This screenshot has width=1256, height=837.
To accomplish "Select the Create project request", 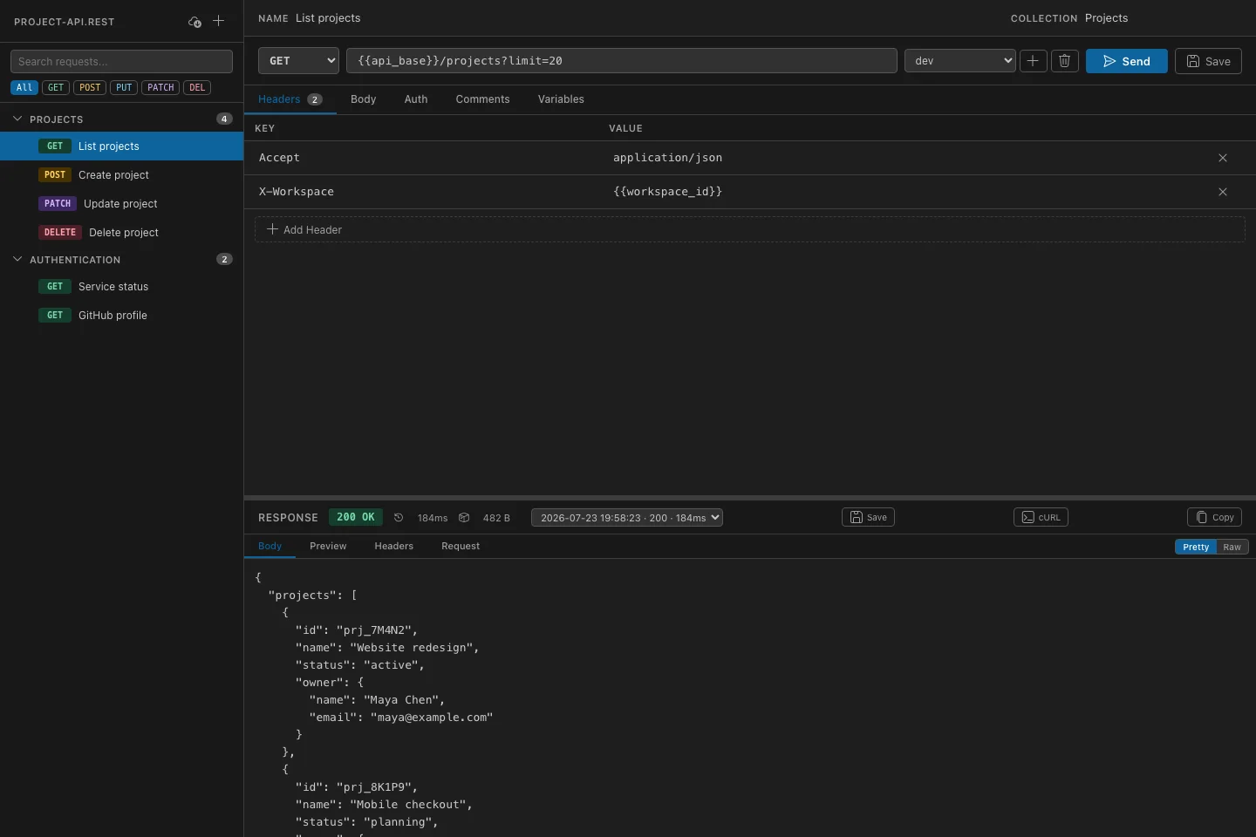I will point(121,174).
